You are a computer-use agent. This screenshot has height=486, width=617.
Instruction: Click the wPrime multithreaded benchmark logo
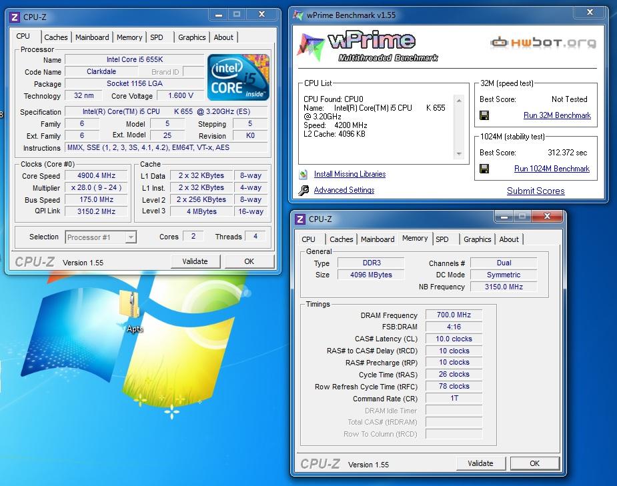(368, 47)
